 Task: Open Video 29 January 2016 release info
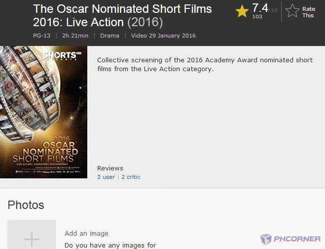[x=163, y=36]
